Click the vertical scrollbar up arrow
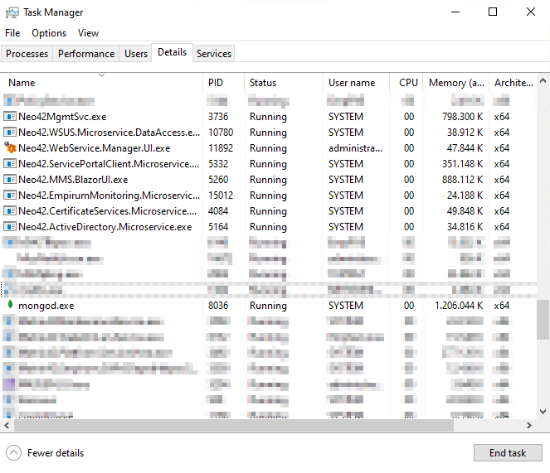550x473 pixels. click(543, 81)
